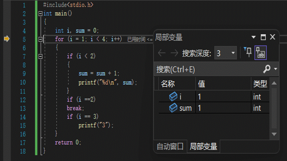
Task: Toggle the highlighted 'ab' view button
Action: coord(260,53)
